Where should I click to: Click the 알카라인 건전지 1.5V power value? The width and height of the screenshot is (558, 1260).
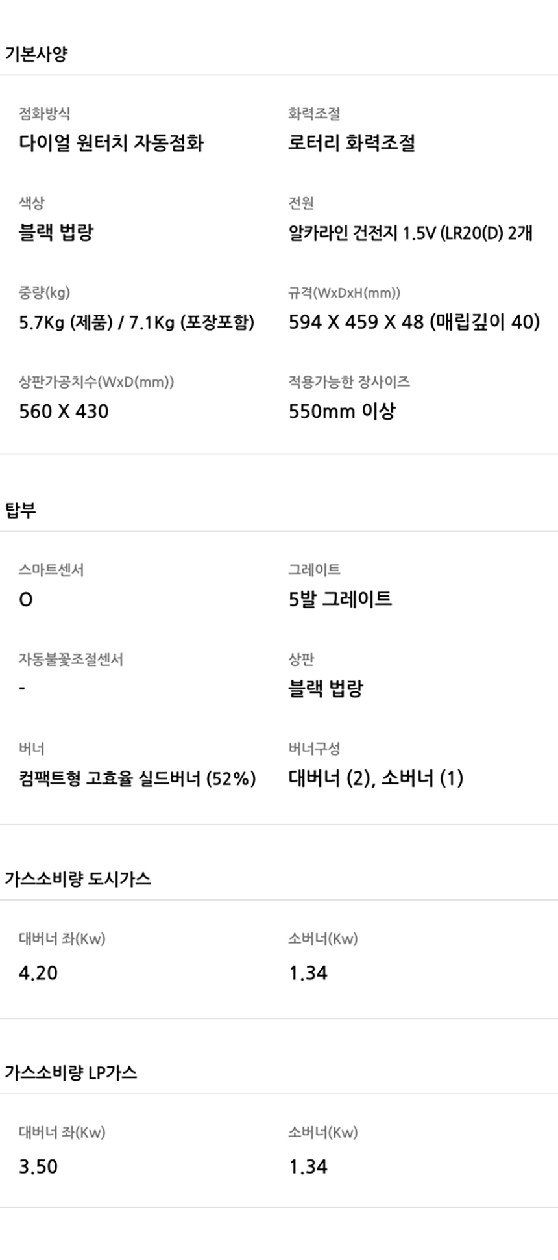click(x=410, y=233)
